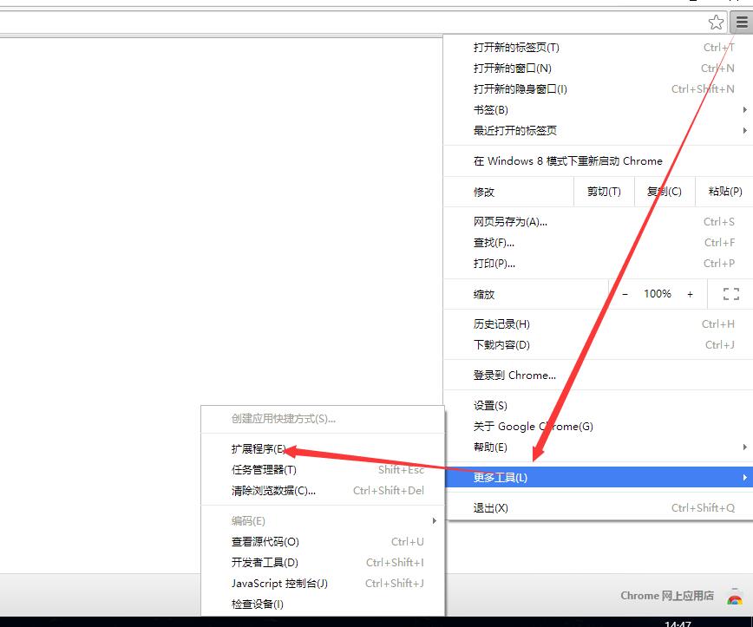Click the Chrome Web Store rainbow icon
This screenshot has width=753, height=627.
pyautogui.click(x=734, y=598)
